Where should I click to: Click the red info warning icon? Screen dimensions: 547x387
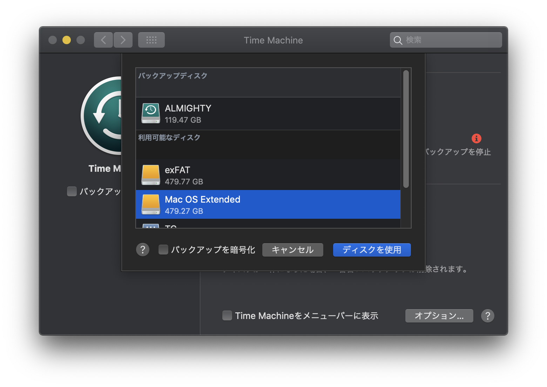click(x=477, y=138)
